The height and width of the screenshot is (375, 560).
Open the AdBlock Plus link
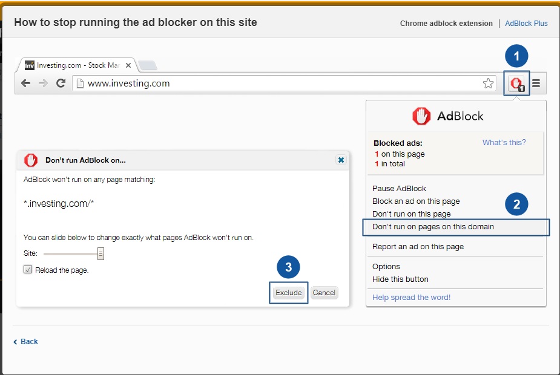coord(526,23)
